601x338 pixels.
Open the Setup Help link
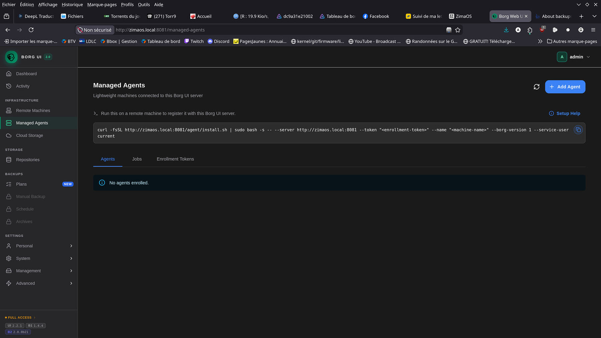point(565,114)
